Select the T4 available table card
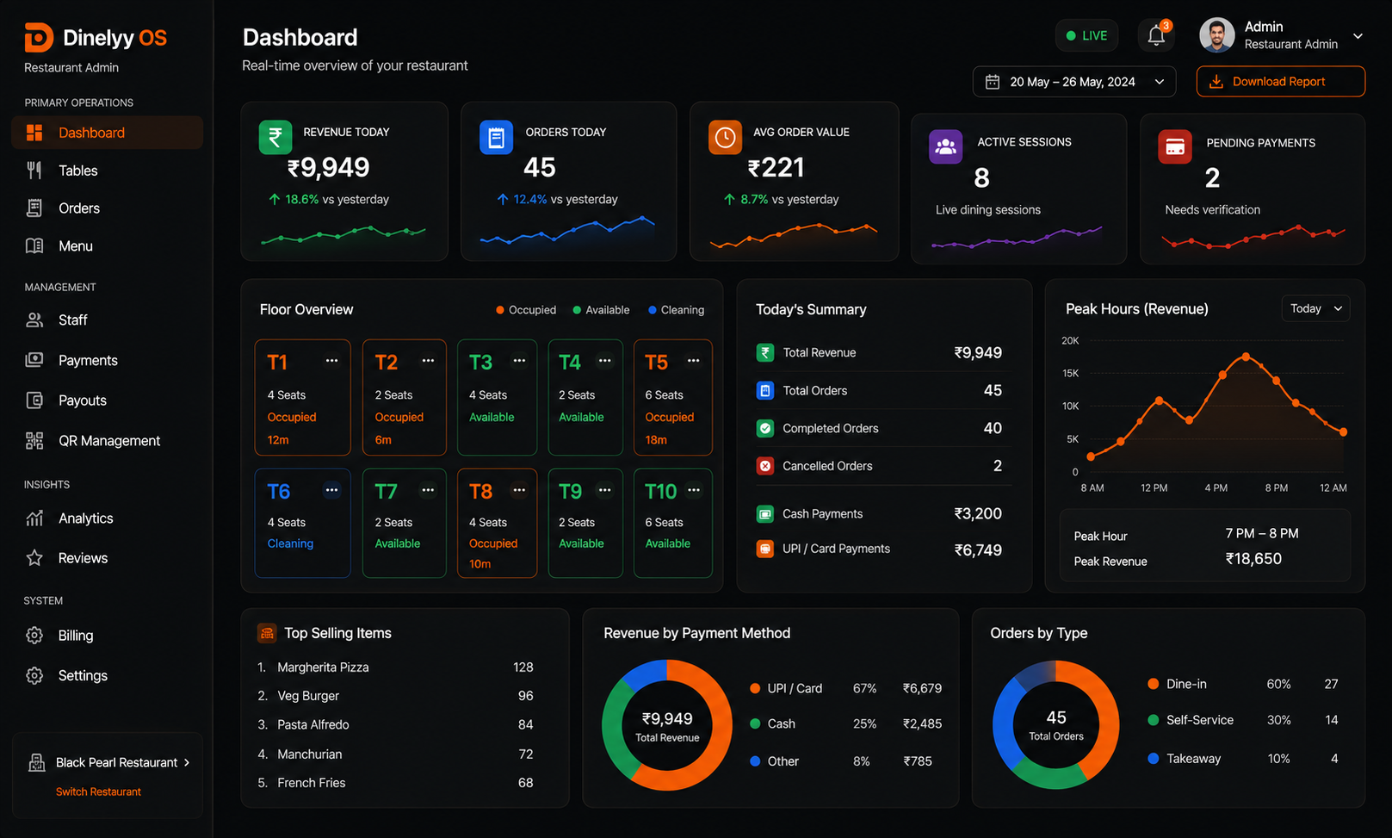This screenshot has width=1392, height=838. [x=585, y=397]
